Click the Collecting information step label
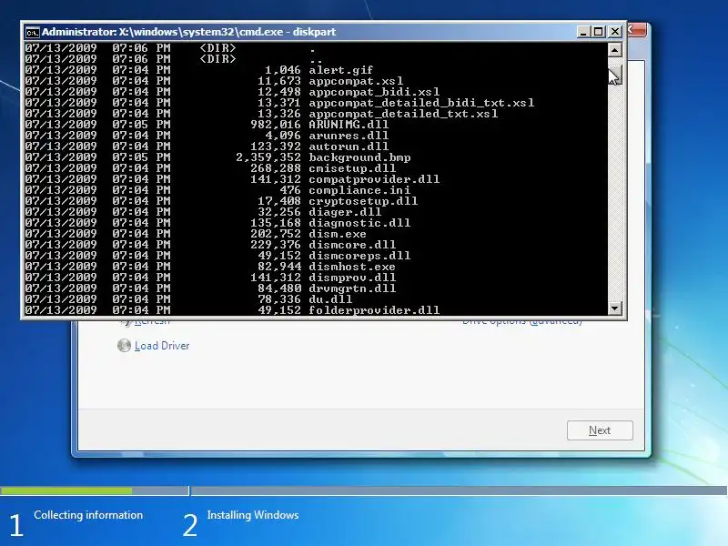728x546 pixels. (88, 515)
